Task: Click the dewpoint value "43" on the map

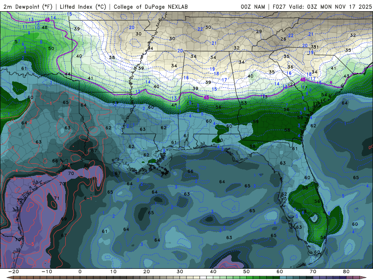Action: click(346, 76)
